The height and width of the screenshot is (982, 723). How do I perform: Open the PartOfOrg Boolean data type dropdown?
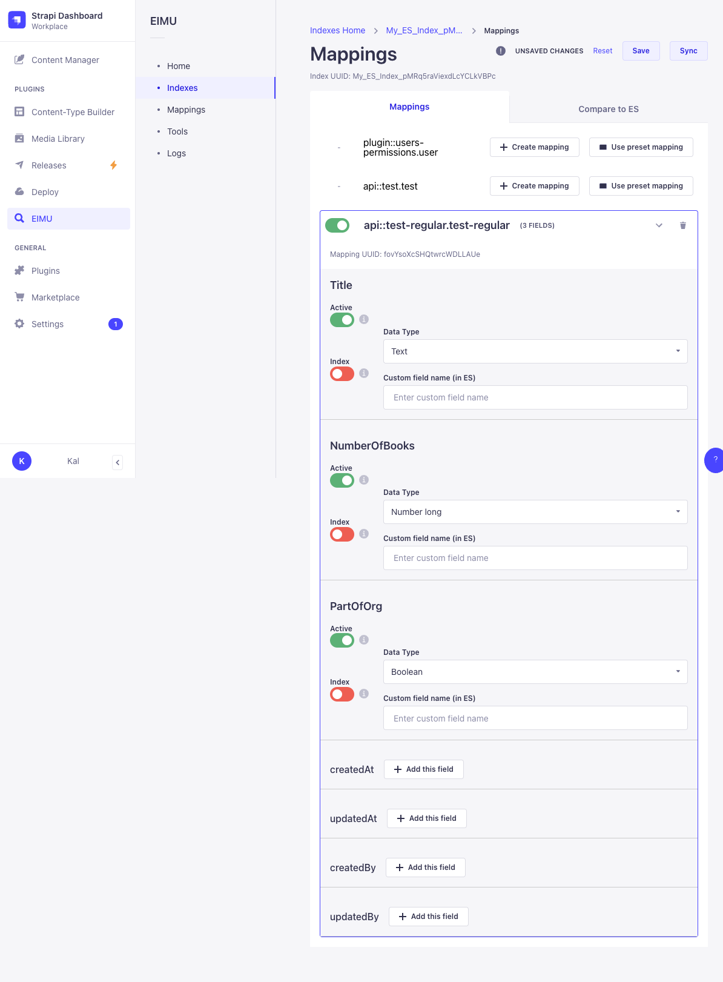[x=535, y=672]
